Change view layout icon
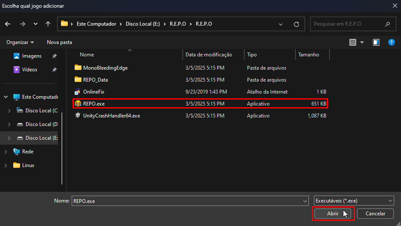The width and height of the screenshot is (401, 226). tap(353, 42)
